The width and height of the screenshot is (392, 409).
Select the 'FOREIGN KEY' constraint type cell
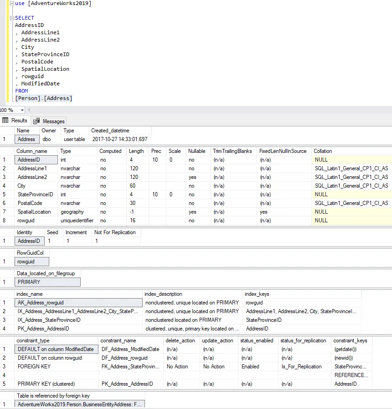pyautogui.click(x=57, y=367)
